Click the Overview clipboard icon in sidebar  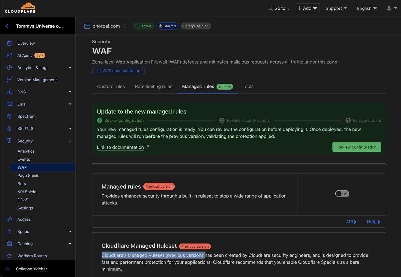[10, 43]
